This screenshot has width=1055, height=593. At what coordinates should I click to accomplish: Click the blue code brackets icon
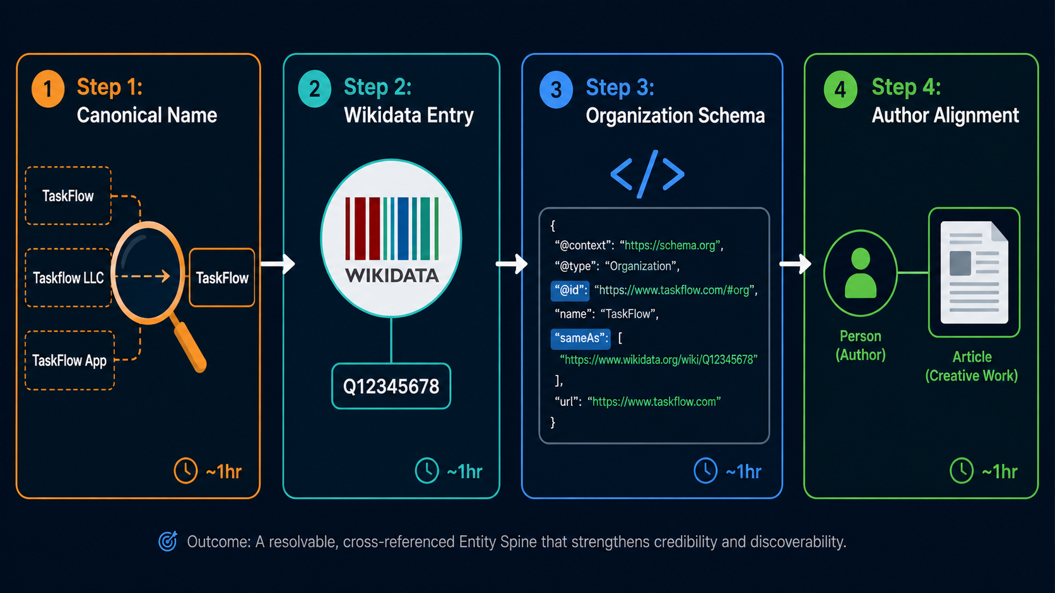[x=647, y=174]
